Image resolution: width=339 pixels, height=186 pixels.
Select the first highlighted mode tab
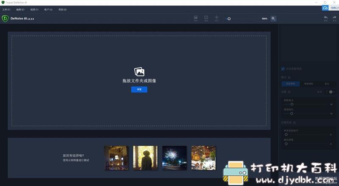click(x=291, y=84)
